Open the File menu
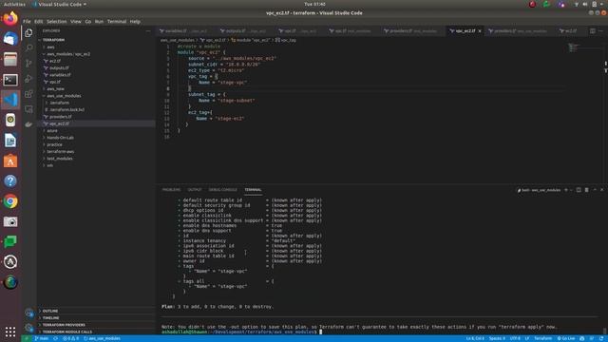Screen dimensions: 608x342 coord(27,21)
